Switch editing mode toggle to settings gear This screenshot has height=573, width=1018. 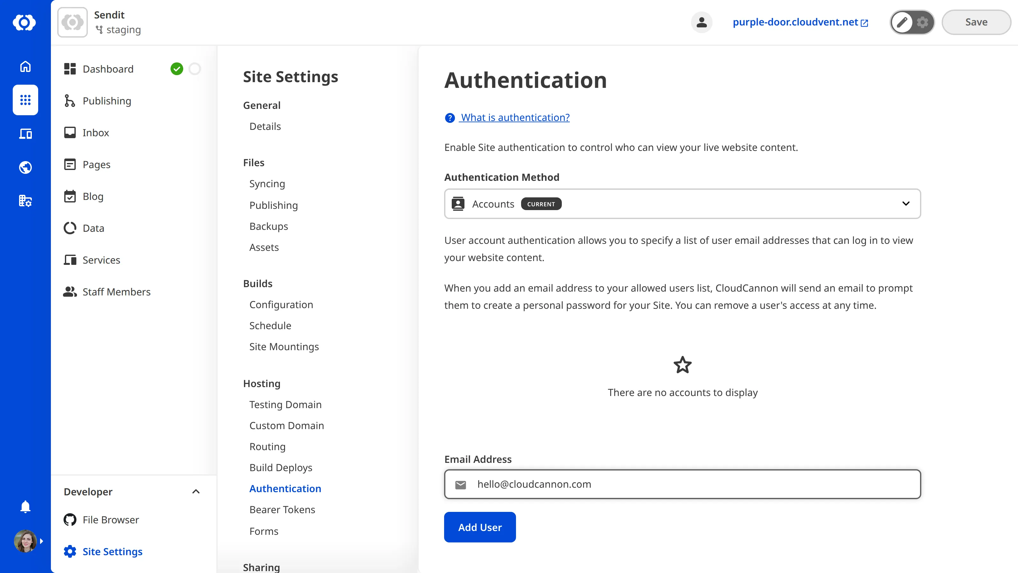click(x=922, y=22)
